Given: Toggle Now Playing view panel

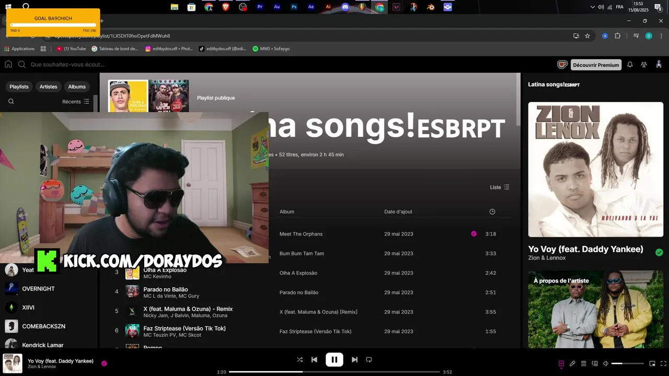Looking at the screenshot, I should point(561,363).
